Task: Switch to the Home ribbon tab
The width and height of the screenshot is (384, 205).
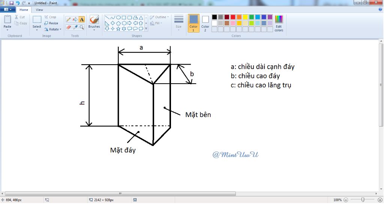Action: 24,10
